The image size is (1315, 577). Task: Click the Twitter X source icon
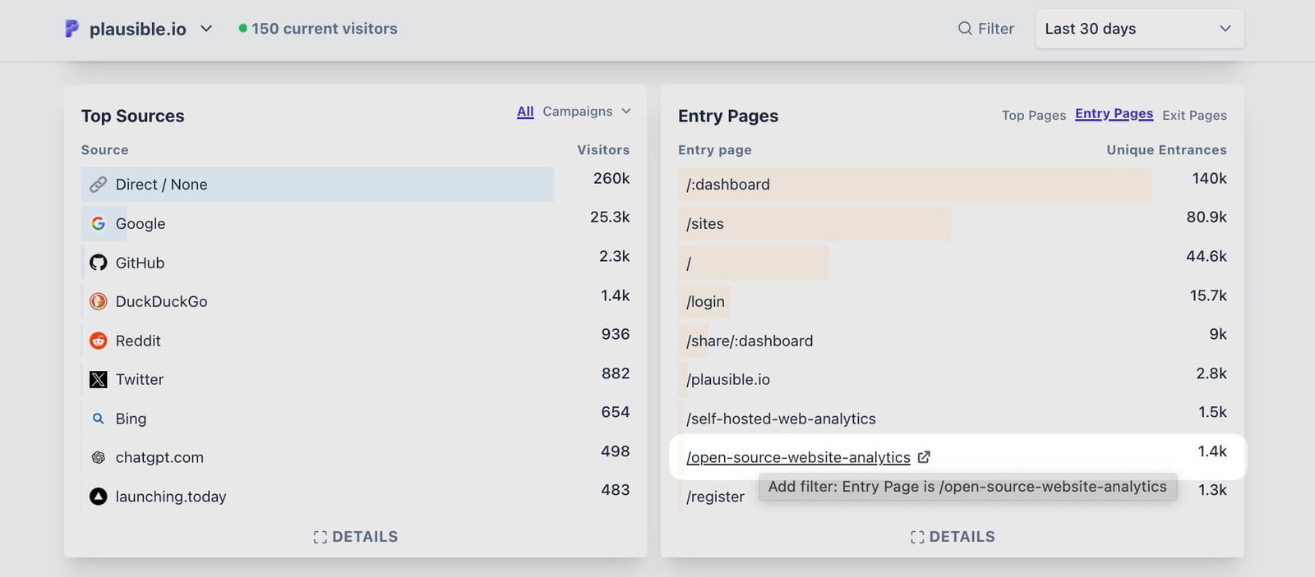pos(99,379)
